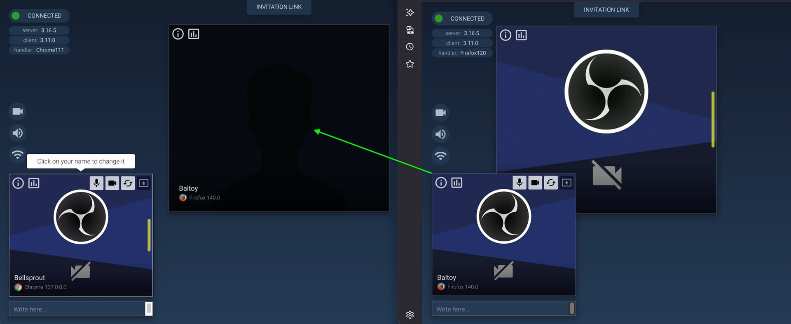Open the bookmarks star icon in the sidebar
Viewport: 791px width, 324px height.
click(x=410, y=64)
